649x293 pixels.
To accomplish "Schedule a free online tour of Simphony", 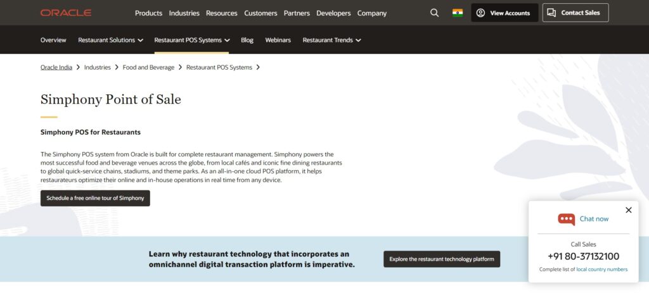I will [x=95, y=198].
